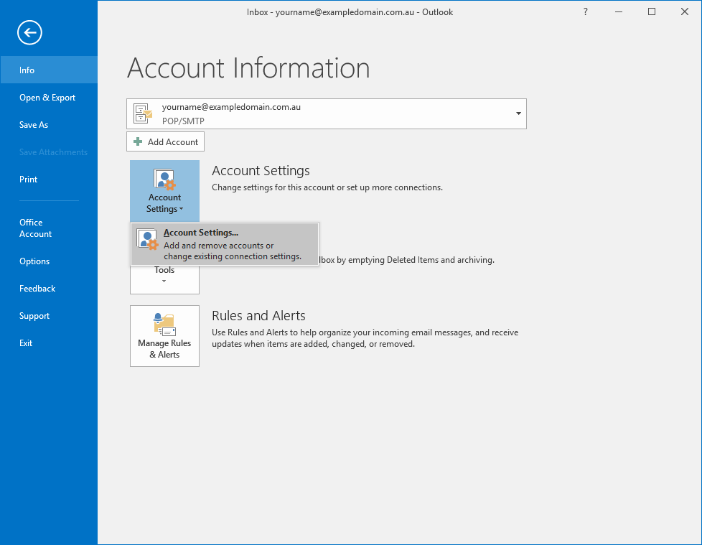Click the back arrow circle icon
The height and width of the screenshot is (545, 702).
[x=30, y=32]
